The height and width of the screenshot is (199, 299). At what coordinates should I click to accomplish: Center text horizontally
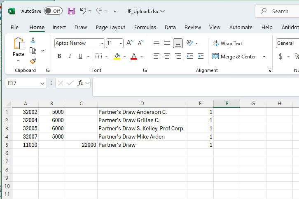[x=167, y=56]
